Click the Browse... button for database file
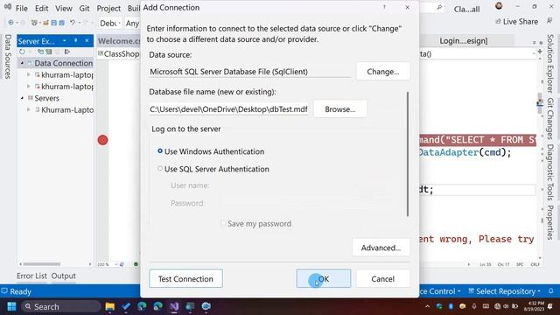560x315 pixels. tap(340, 108)
